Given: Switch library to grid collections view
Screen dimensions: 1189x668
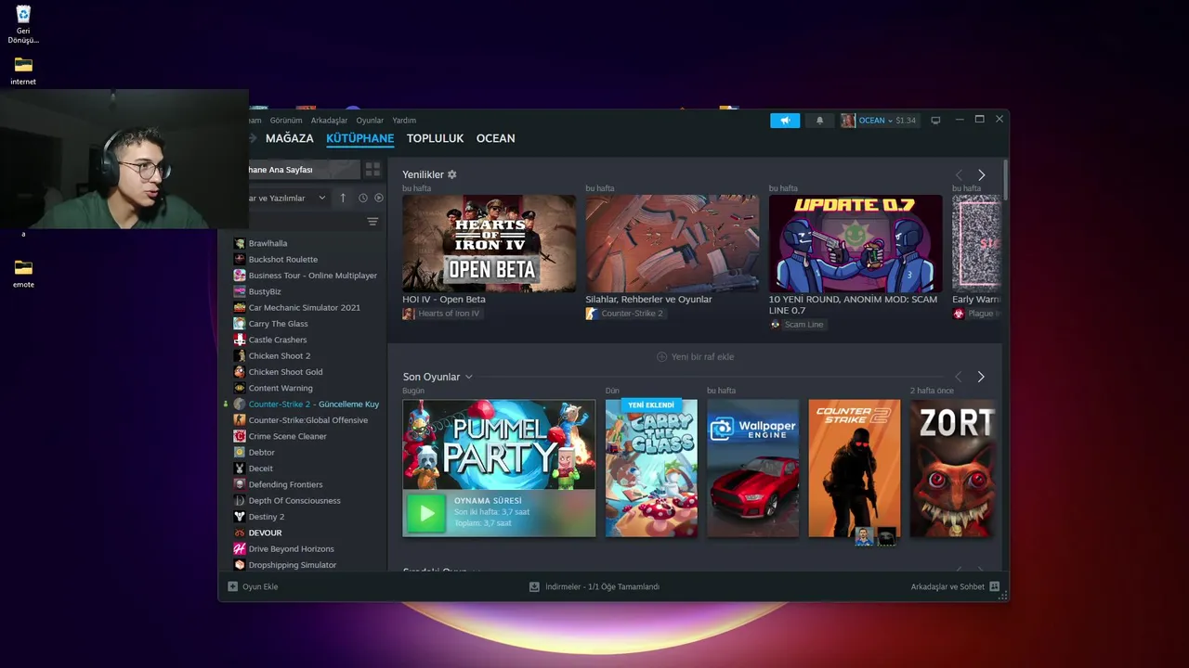Looking at the screenshot, I should point(372,170).
